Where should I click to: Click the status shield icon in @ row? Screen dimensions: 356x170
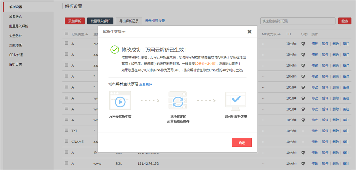click(x=303, y=153)
